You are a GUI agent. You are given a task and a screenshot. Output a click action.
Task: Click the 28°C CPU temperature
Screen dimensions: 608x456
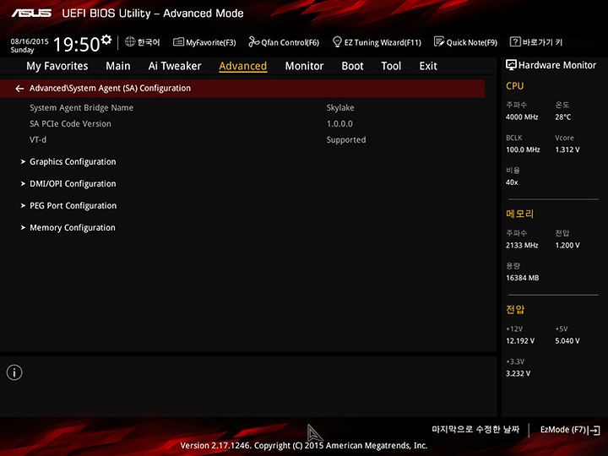[562, 117]
